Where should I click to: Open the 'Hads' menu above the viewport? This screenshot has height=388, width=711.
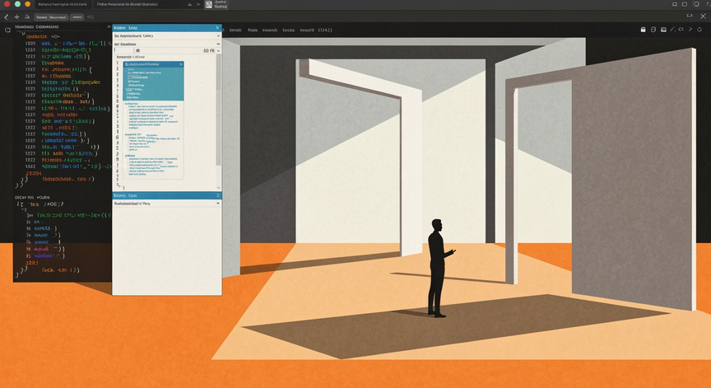coord(253,30)
